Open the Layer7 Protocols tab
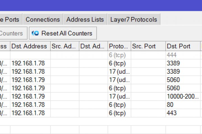The width and height of the screenshot is (202, 134). pyautogui.click(x=134, y=20)
